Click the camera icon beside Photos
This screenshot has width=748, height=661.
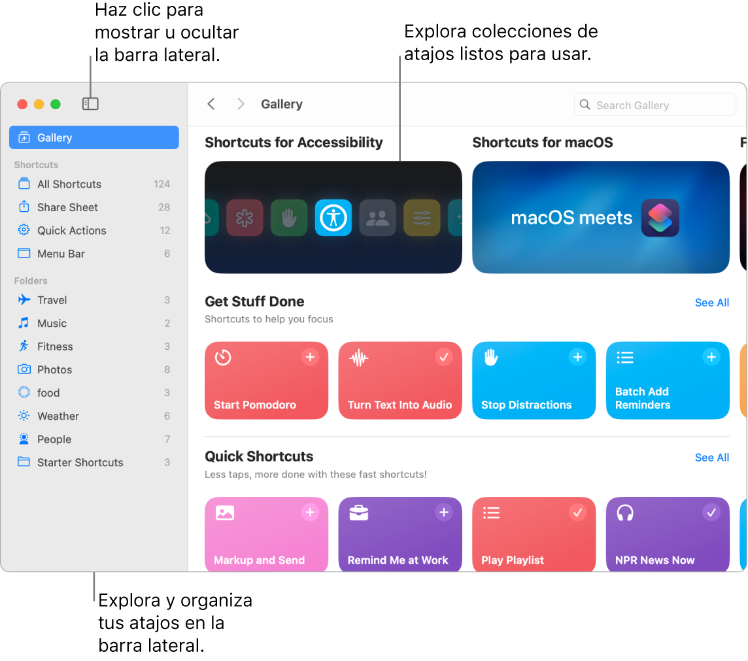(x=24, y=369)
